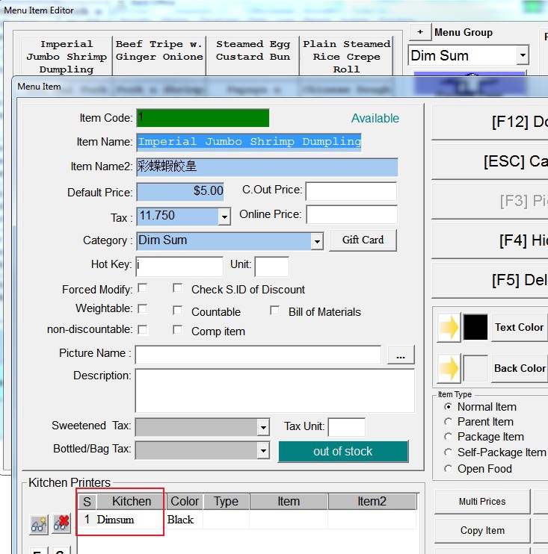548x554 pixels.
Task: Click the Kitchen column header
Action: pyautogui.click(x=132, y=501)
